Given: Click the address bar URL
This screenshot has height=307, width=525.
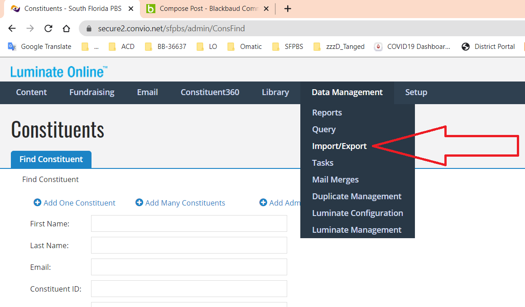Looking at the screenshot, I should coord(171,29).
